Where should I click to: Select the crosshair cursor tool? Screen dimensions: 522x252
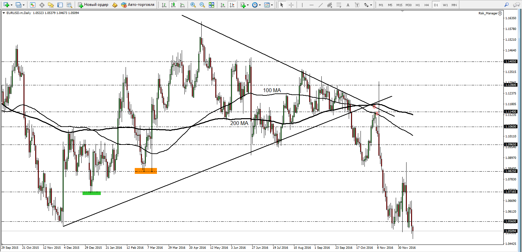(291, 5)
